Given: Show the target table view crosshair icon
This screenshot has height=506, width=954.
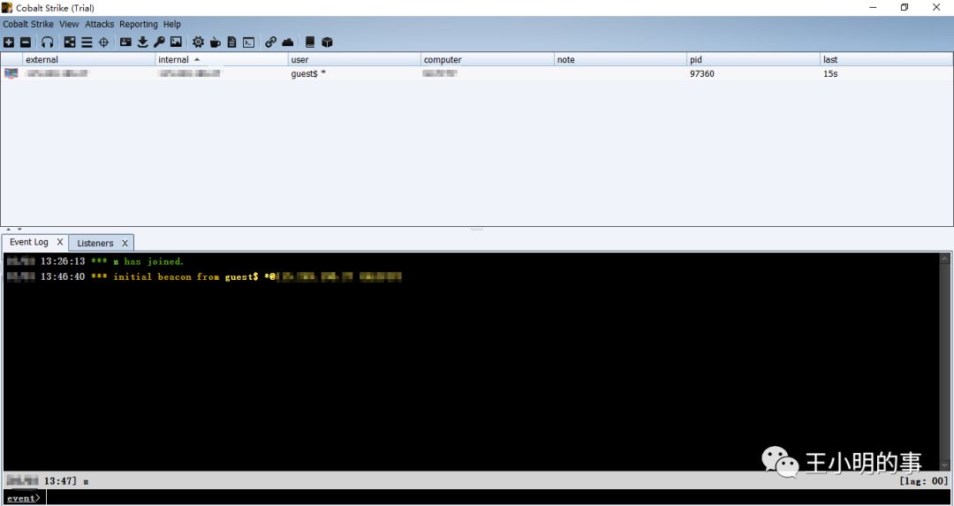Looking at the screenshot, I should (104, 42).
